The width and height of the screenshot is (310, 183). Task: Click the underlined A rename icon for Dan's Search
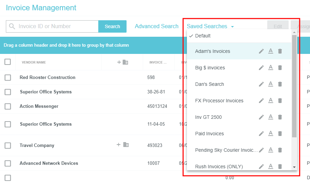(271, 84)
